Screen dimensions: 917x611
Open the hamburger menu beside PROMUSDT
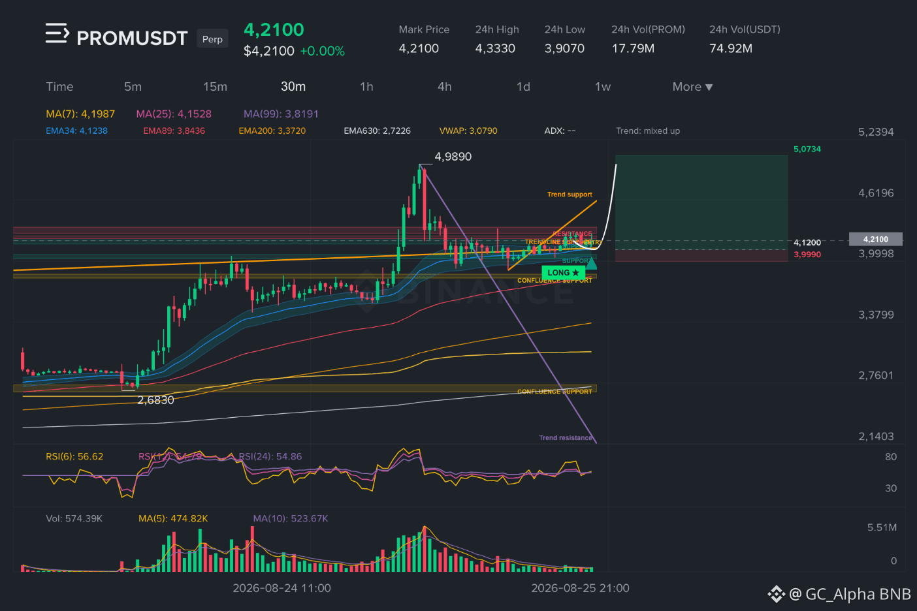(57, 33)
